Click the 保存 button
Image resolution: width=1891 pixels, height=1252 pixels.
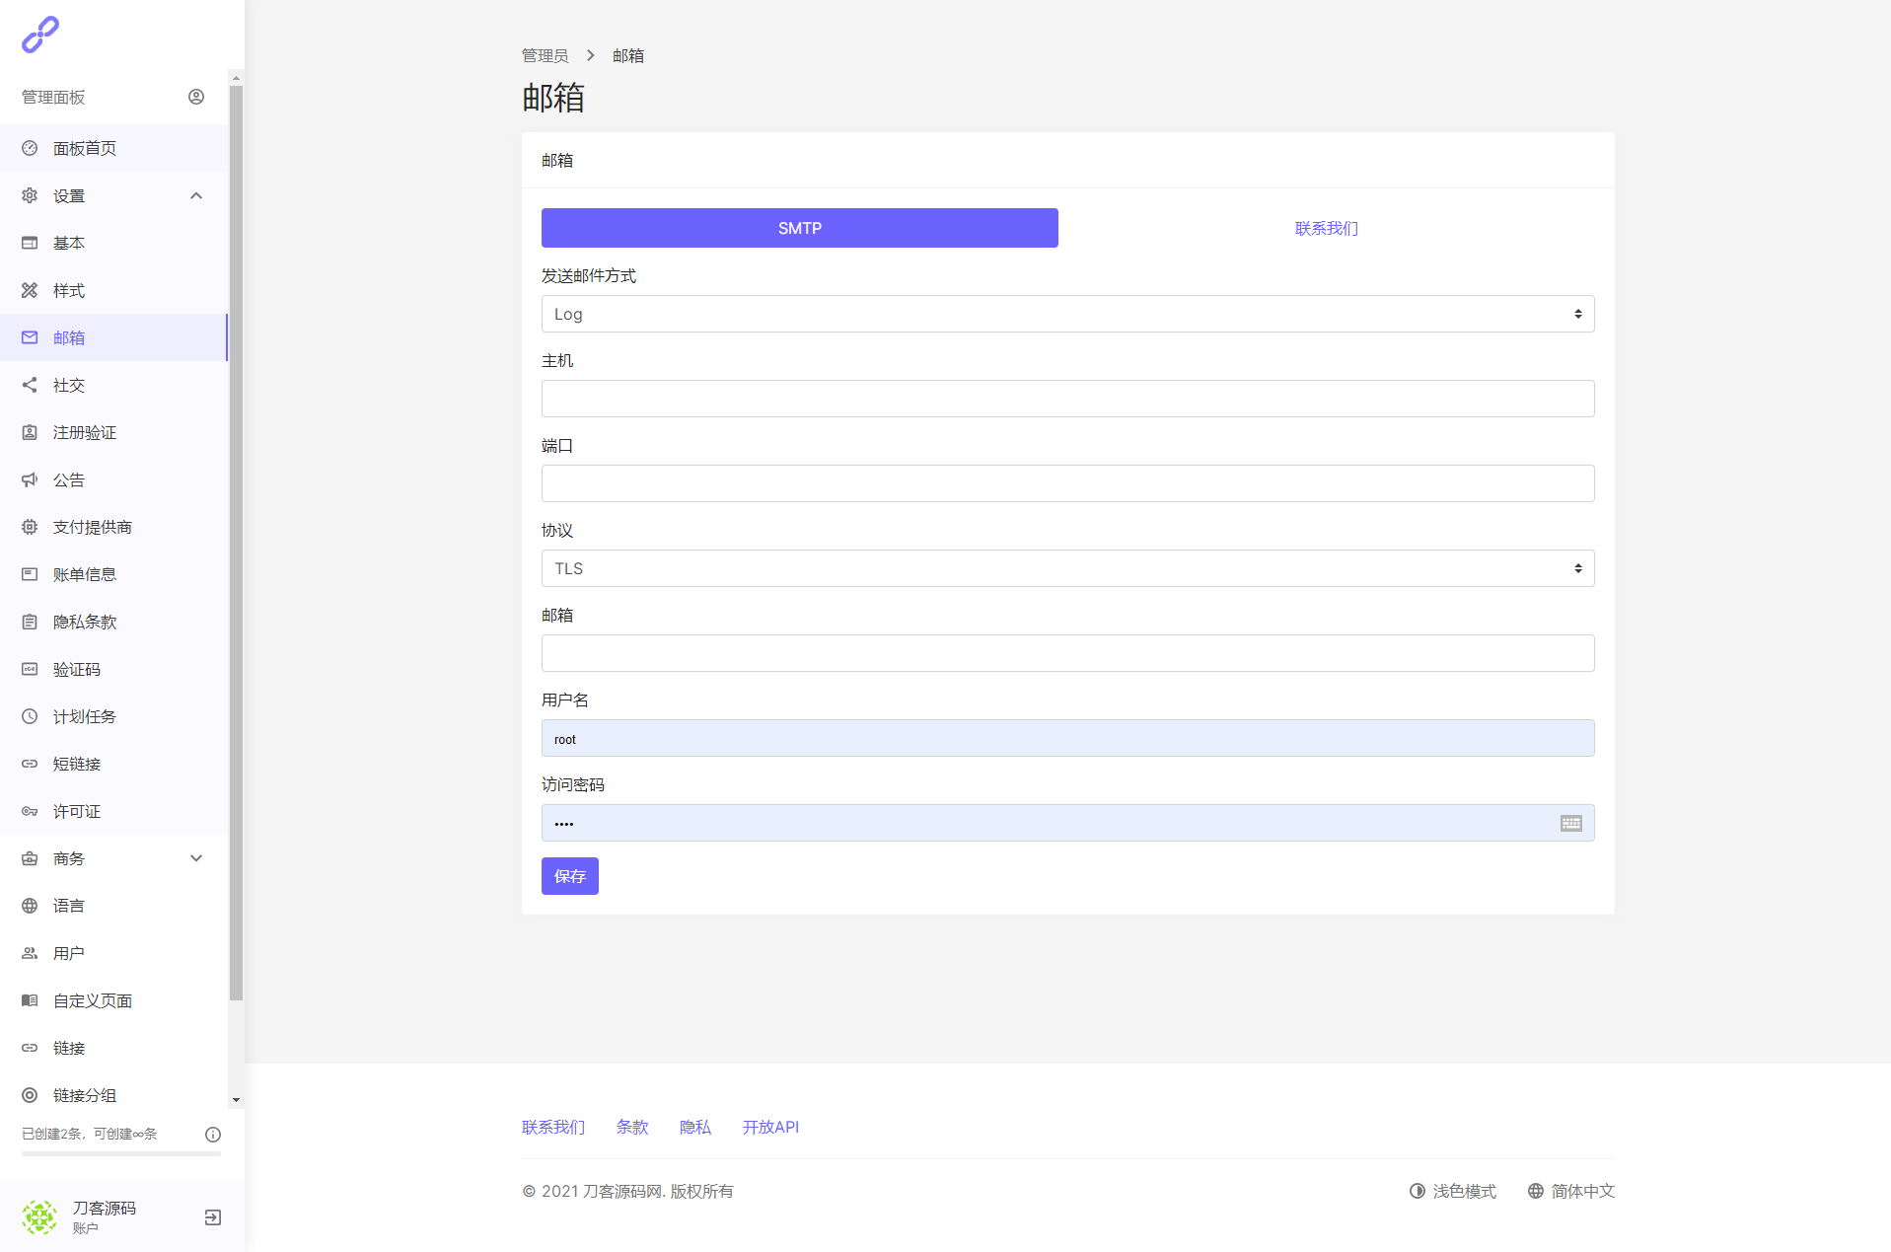coord(569,876)
